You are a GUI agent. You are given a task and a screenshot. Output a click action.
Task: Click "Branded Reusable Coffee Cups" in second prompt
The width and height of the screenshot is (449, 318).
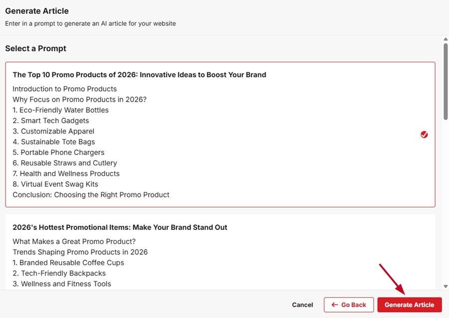(x=68, y=263)
